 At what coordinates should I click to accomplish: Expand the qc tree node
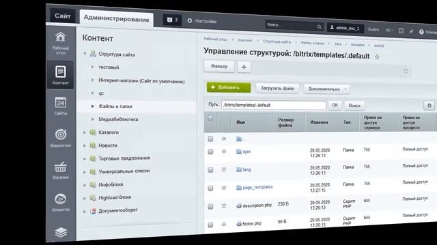point(93,93)
